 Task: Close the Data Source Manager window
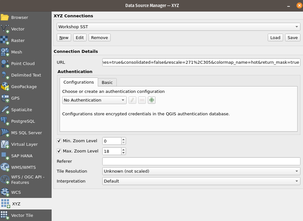[299, 5]
